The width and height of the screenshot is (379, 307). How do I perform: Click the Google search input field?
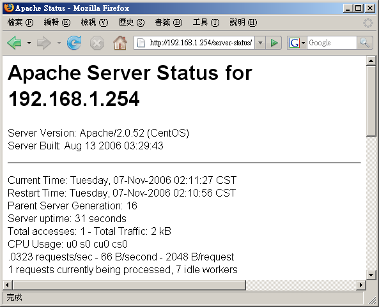[332, 43]
